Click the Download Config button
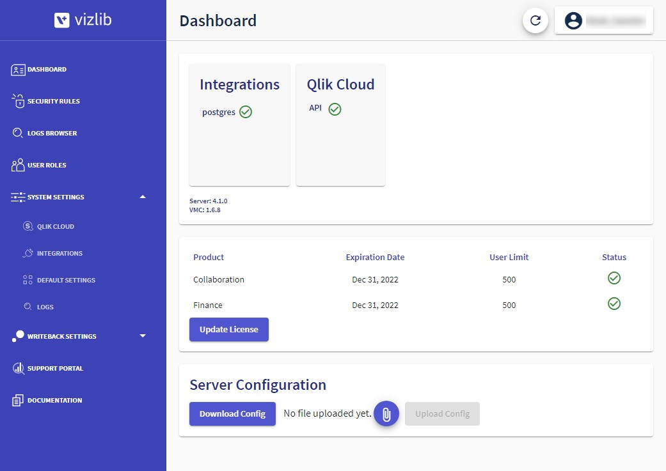This screenshot has width=666, height=471. [232, 413]
